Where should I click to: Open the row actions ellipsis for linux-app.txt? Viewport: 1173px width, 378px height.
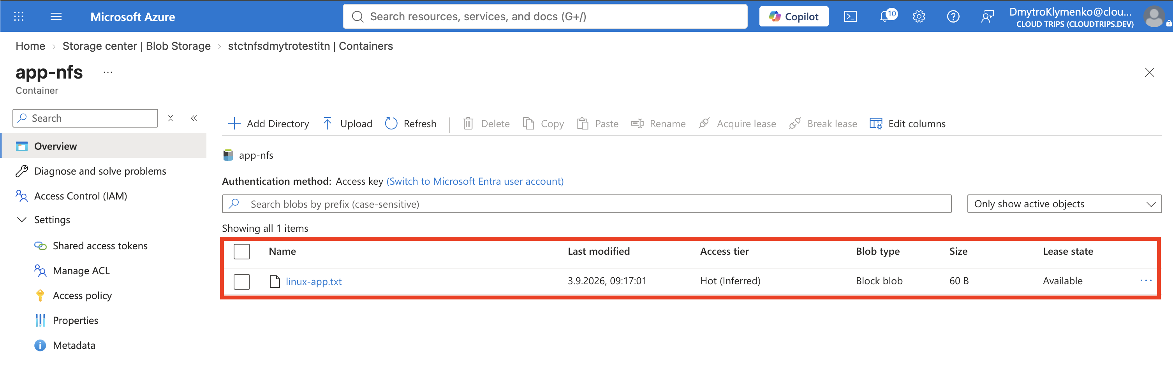[1146, 281]
